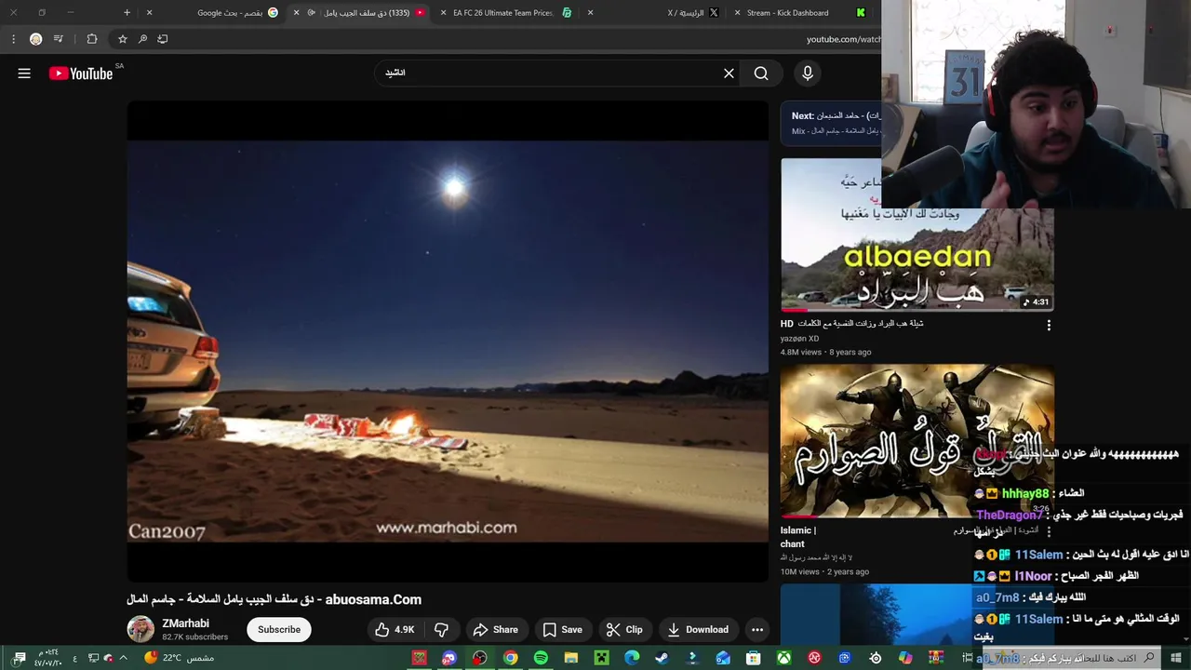1191x670 pixels.
Task: Open the YouTube guide hamburger menu
Action: [24, 74]
